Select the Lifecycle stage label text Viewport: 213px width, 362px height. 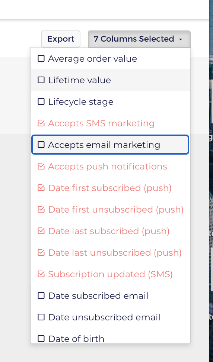[x=81, y=102]
